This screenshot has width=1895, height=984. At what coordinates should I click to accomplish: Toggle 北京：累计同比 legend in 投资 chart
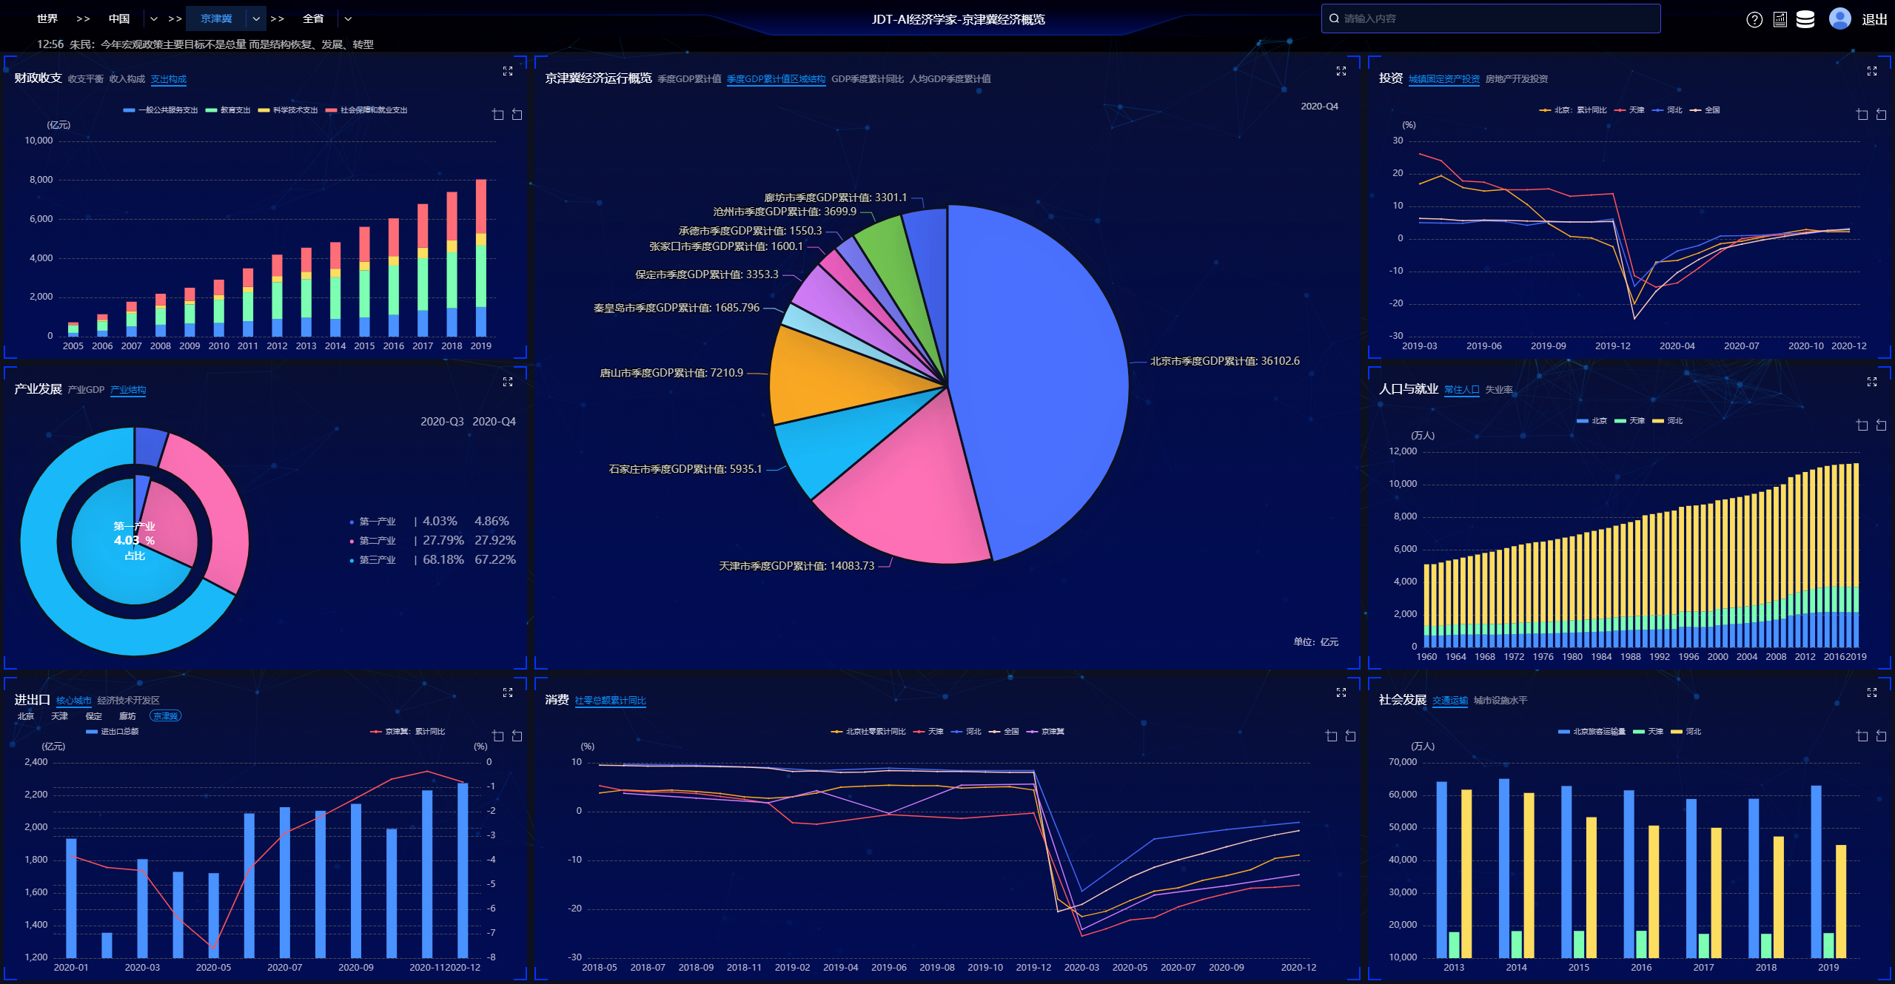1573,110
